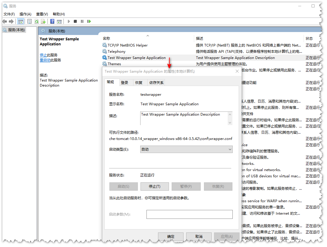Switch to 依存关系 tab
327x247 pixels.
(x=157, y=83)
